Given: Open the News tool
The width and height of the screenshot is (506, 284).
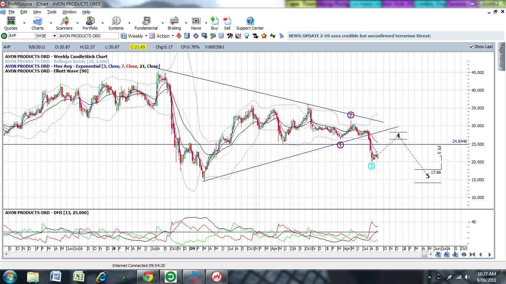Looking at the screenshot, I should [x=196, y=23].
